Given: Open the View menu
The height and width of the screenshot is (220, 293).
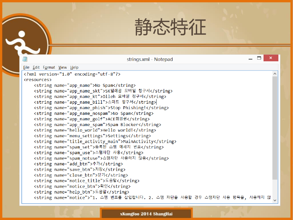Looking at the screenshot, I should coord(62,67).
